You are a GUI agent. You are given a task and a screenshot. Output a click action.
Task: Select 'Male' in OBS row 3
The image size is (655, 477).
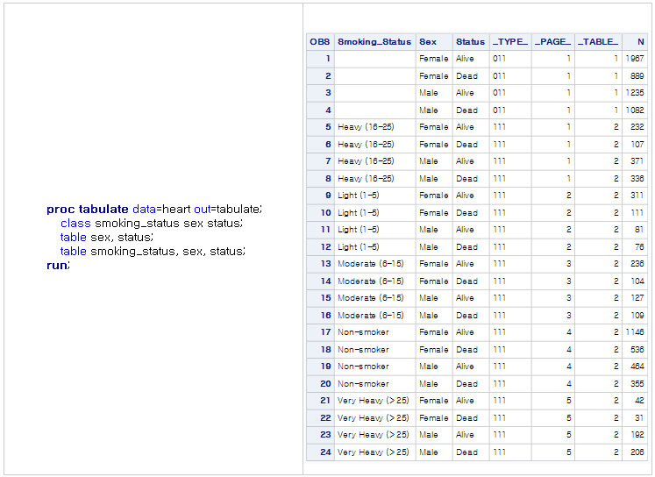[x=429, y=93]
